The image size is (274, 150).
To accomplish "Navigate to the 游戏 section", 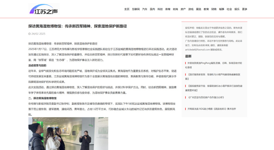I will [191, 9].
